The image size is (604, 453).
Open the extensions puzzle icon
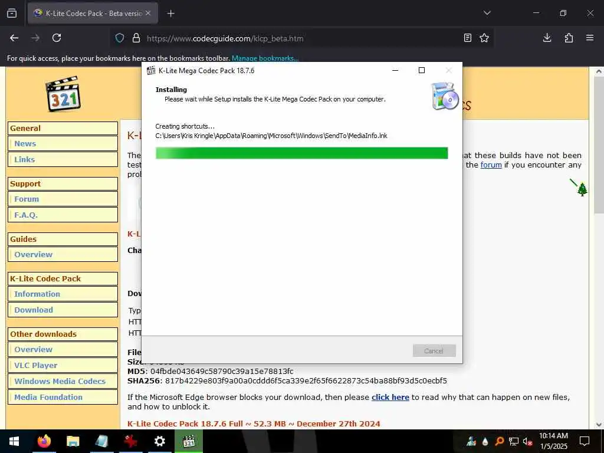[x=569, y=38]
